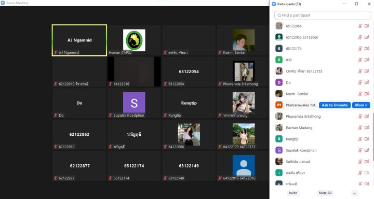The image size is (374, 199).
Task: Click video-off icon for Suthida Junsud
Action: point(367,162)
